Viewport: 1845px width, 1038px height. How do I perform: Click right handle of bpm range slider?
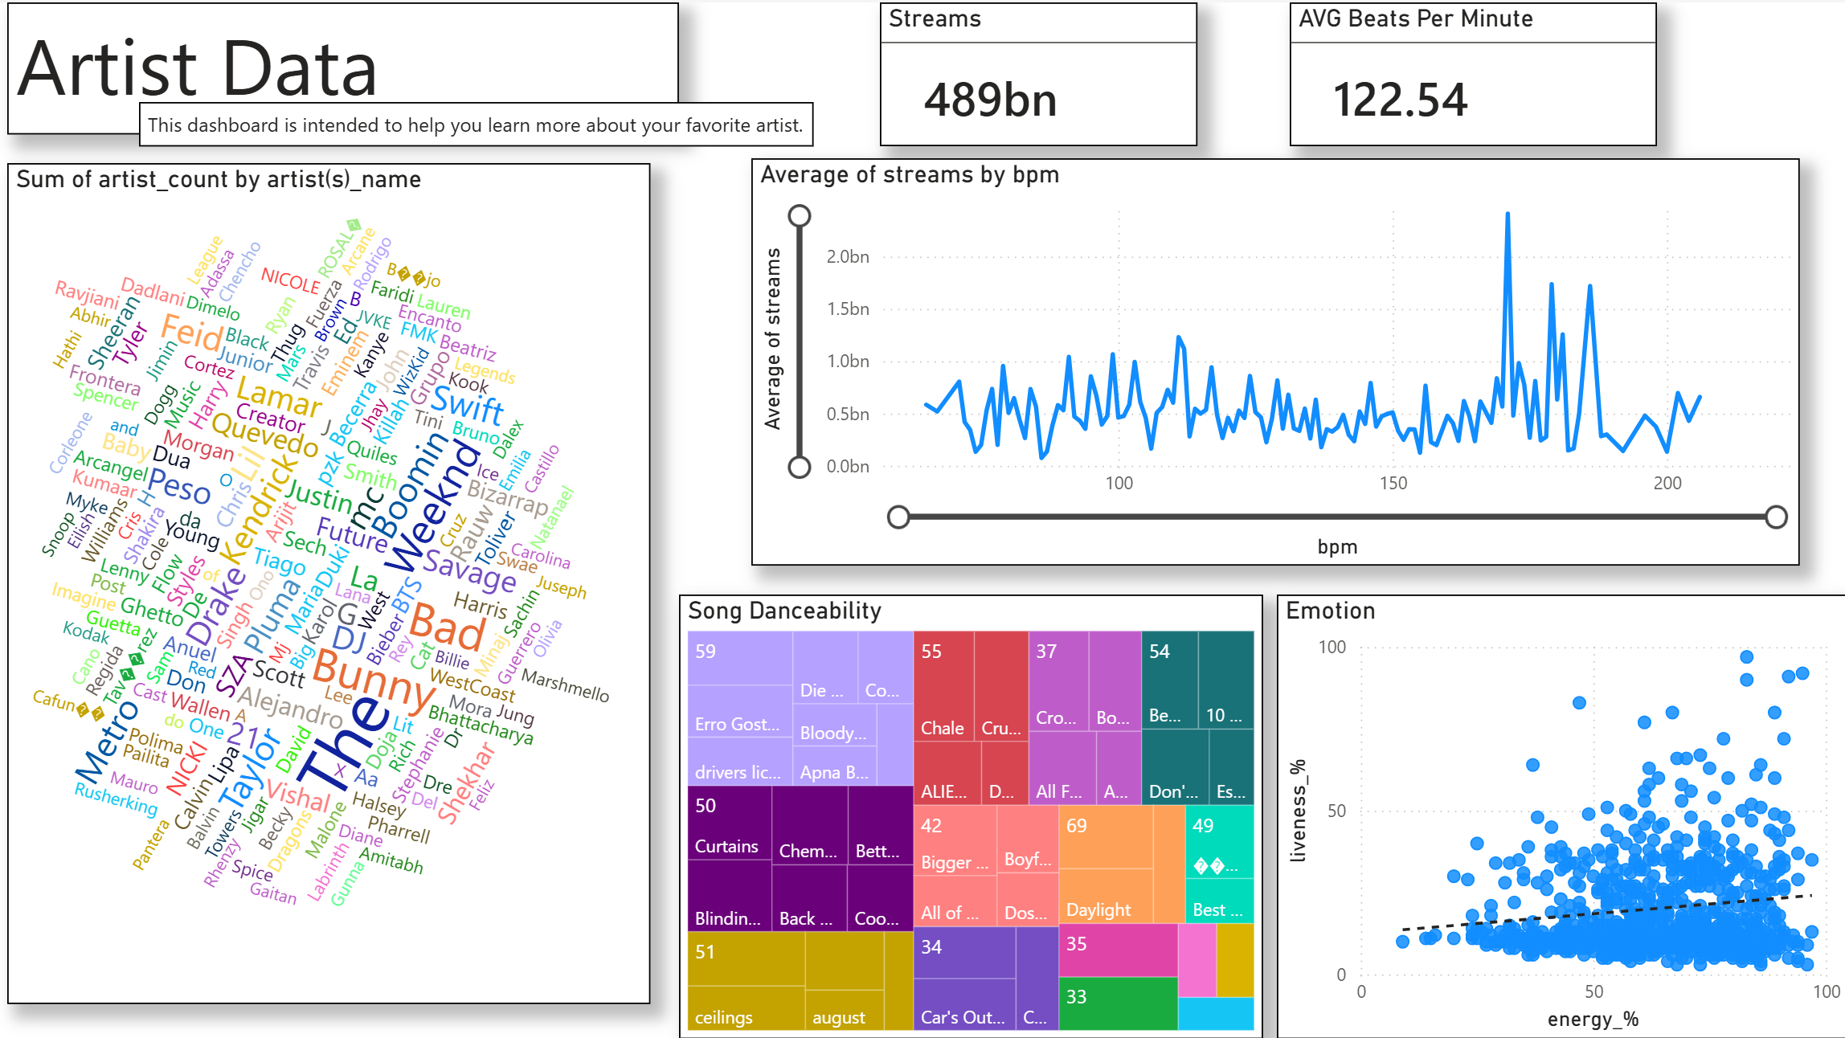pyautogui.click(x=1776, y=517)
